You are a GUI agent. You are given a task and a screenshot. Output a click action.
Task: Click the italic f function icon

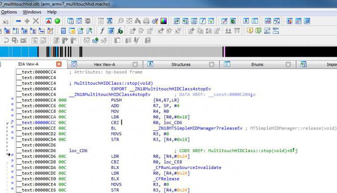pos(103,31)
